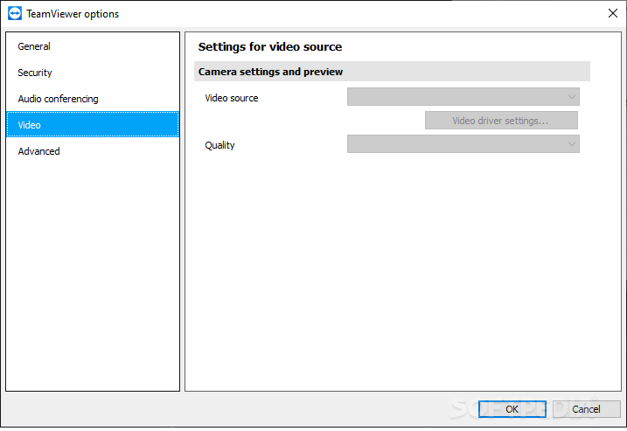The image size is (627, 431).
Task: Open the Advanced options category
Action: pos(93,151)
